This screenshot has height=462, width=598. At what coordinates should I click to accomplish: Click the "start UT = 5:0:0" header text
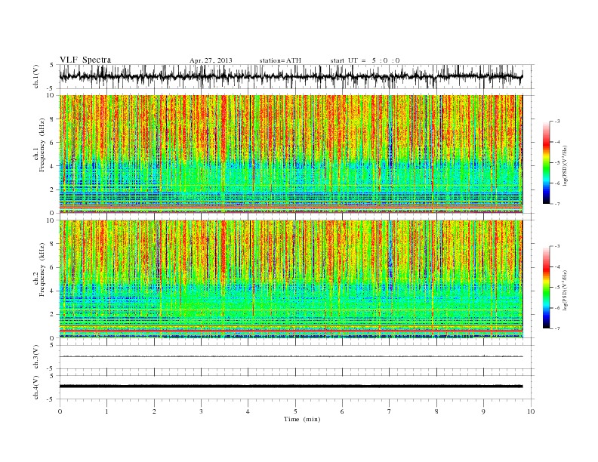(x=365, y=60)
